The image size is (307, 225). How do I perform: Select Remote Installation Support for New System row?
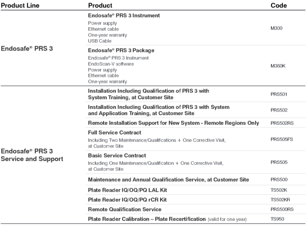coord(173,123)
